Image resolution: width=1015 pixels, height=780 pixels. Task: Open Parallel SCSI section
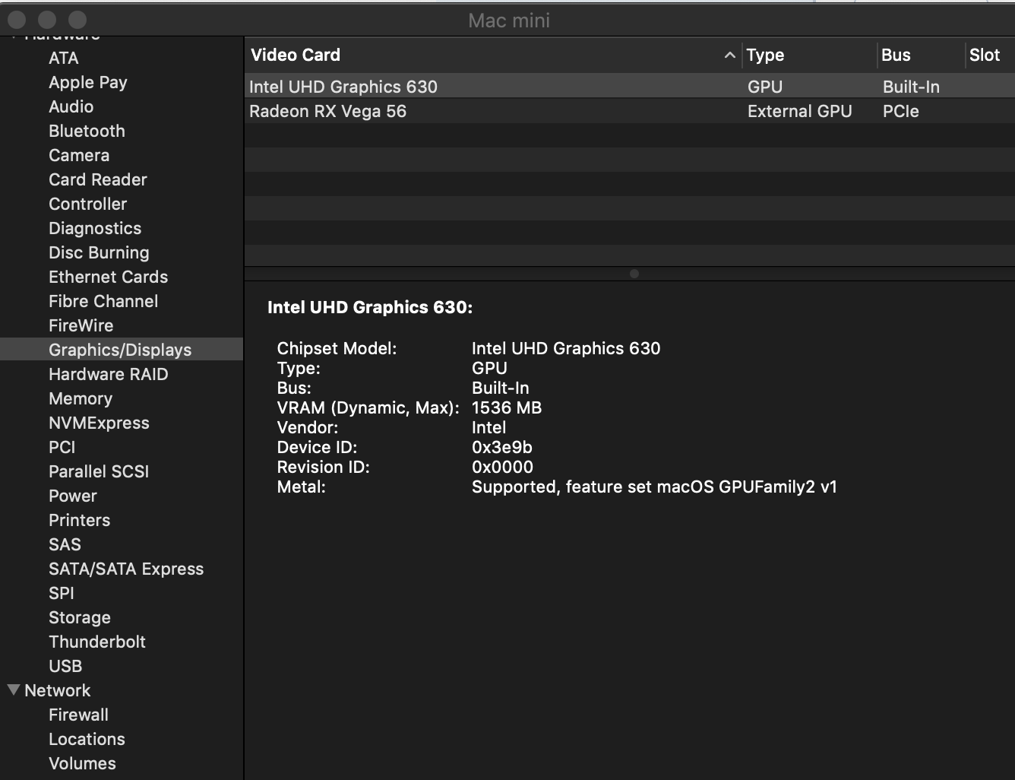point(99,471)
